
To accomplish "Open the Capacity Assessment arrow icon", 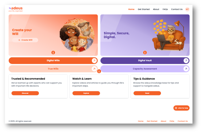I will pyautogui.click(x=186, y=69).
